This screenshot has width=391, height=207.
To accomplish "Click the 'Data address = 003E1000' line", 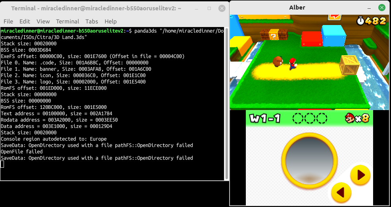I will tap(56, 126).
